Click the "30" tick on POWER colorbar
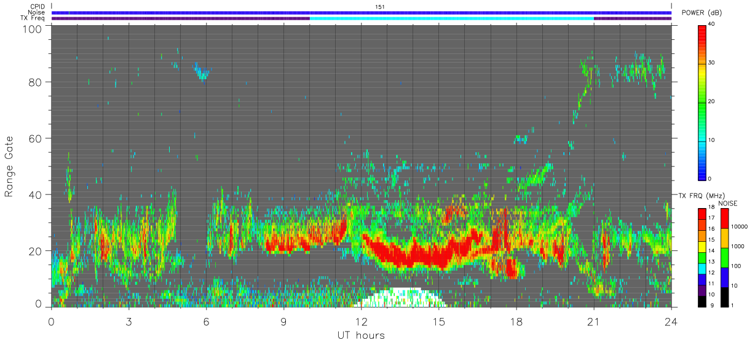 712,63
